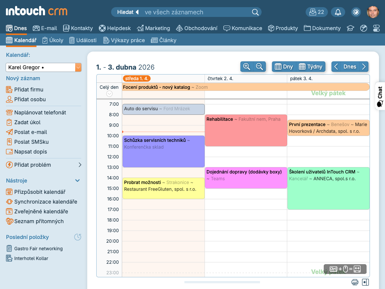This screenshot has height=289, width=385.
Task: Open notifications bell icon
Action: click(x=338, y=12)
